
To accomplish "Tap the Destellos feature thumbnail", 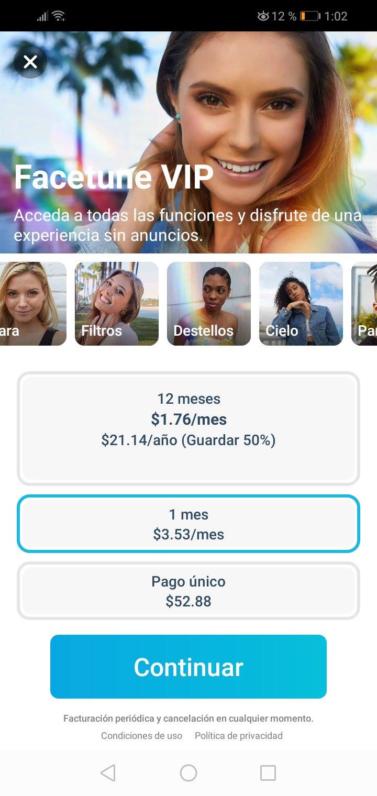I will [208, 304].
